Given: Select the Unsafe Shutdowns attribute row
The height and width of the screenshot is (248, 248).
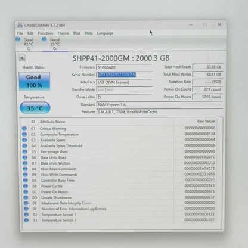Looking at the screenshot, I should click(x=119, y=197).
